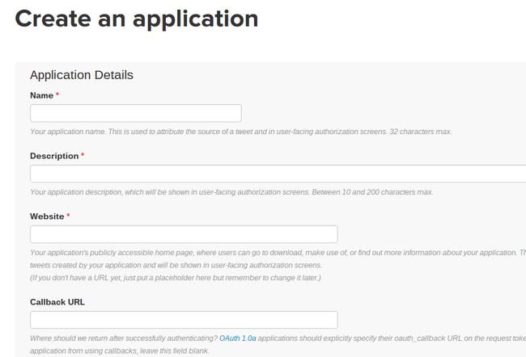
Task: Click the 'just put a placeholder here' note
Action: point(176,278)
